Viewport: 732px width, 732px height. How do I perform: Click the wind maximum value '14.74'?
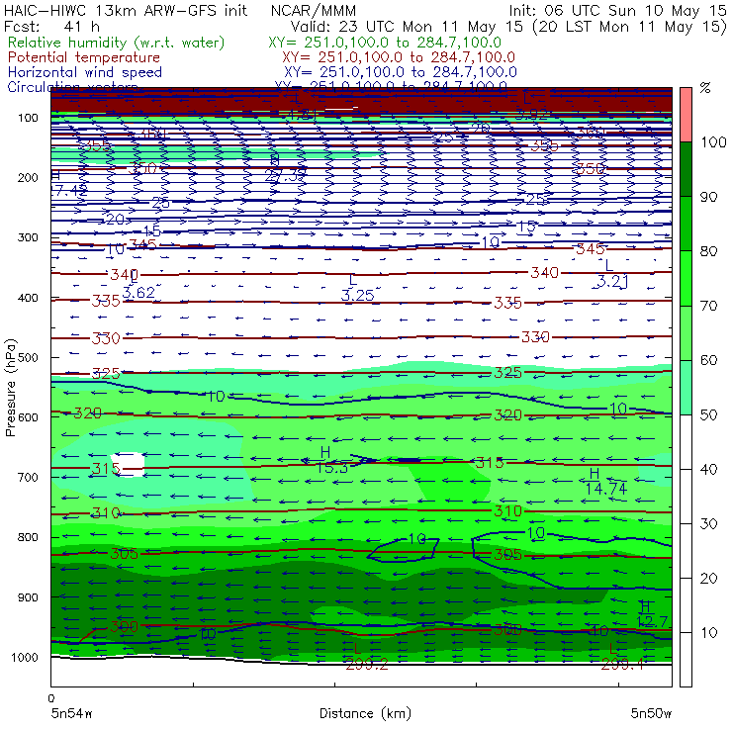pos(606,489)
